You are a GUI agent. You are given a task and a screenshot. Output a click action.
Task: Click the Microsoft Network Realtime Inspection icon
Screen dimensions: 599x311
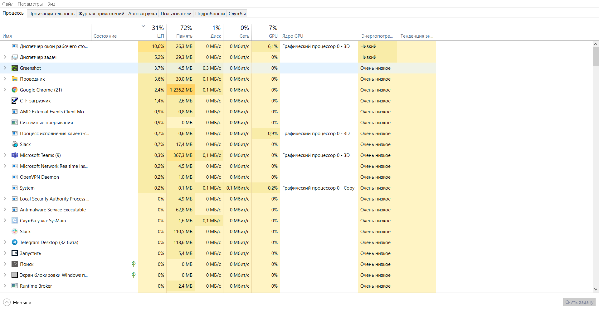tap(14, 166)
